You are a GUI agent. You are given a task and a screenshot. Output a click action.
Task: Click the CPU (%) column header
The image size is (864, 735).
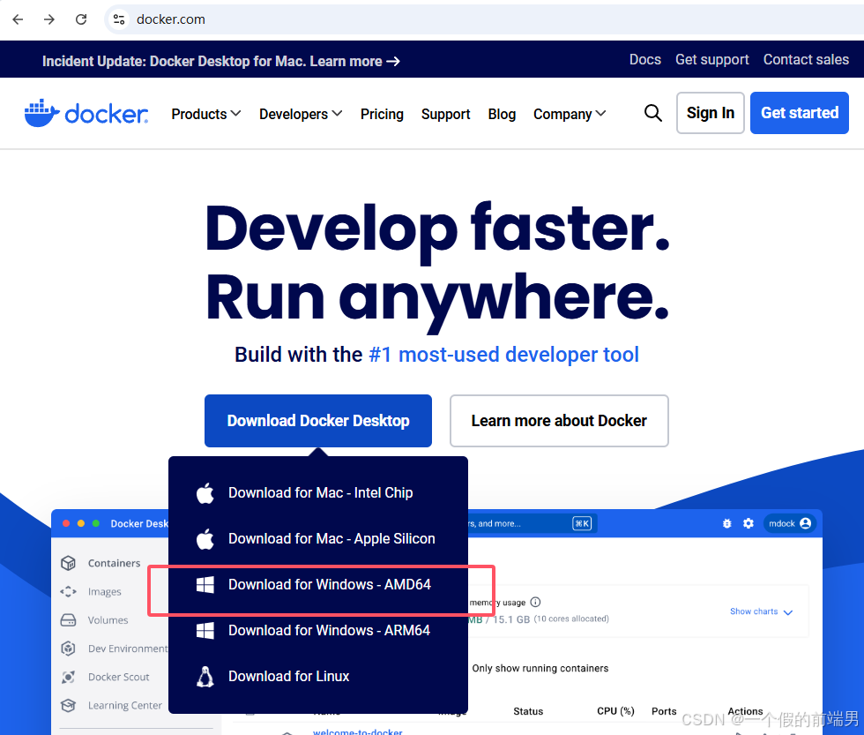[x=615, y=711]
